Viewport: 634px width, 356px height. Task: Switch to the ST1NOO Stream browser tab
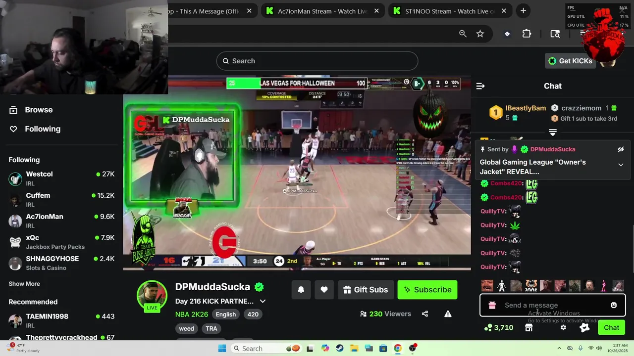coord(450,11)
